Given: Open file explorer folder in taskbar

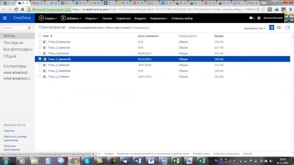Looking at the screenshot, I should click(34, 161).
